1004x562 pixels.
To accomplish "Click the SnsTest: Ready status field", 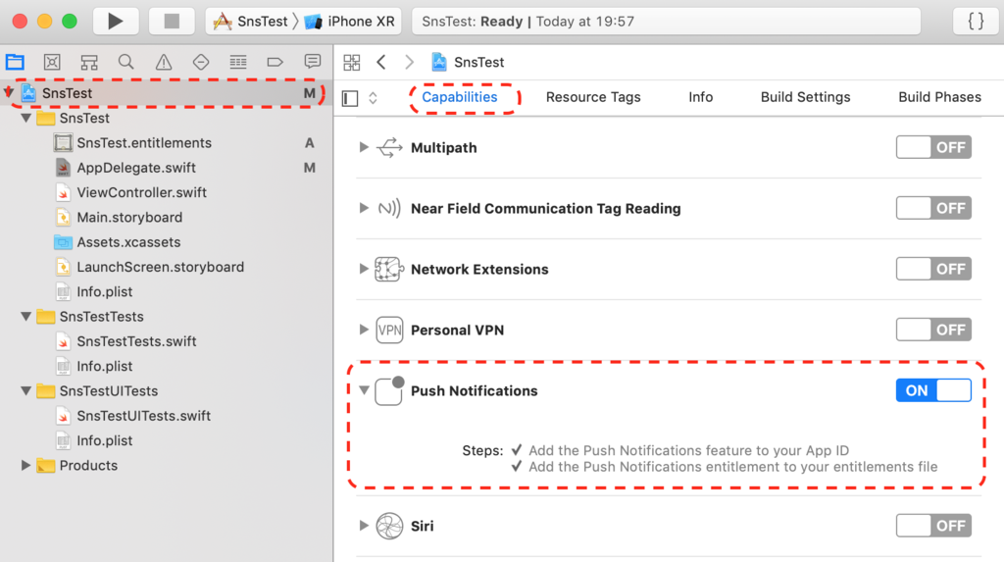I will [x=666, y=22].
